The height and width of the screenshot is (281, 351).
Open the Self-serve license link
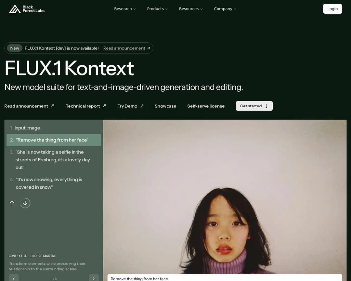click(206, 106)
